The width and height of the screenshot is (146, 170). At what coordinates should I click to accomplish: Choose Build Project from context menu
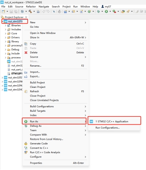37,83
